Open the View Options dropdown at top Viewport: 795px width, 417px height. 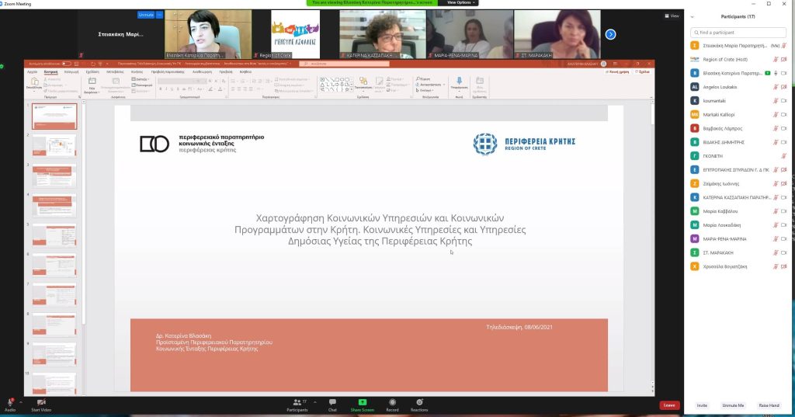tap(460, 2)
